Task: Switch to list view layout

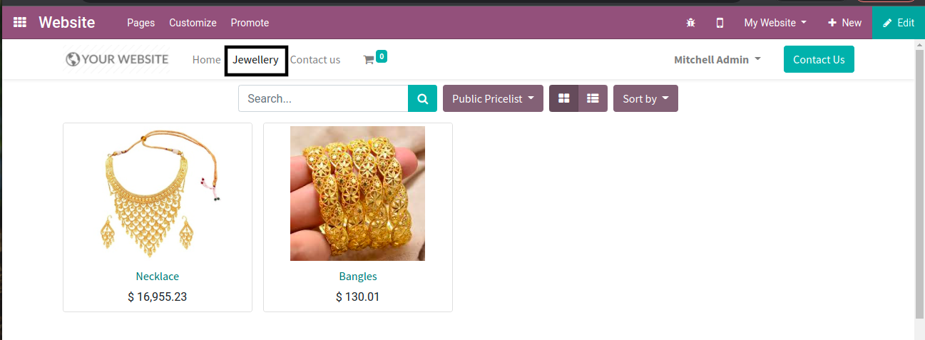Action: click(593, 98)
